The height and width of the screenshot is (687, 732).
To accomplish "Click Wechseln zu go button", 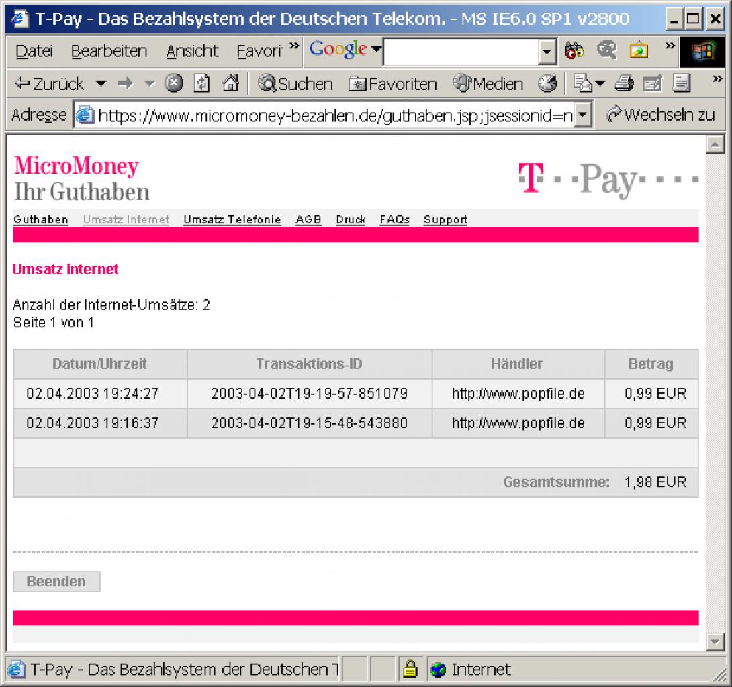I will (x=660, y=115).
